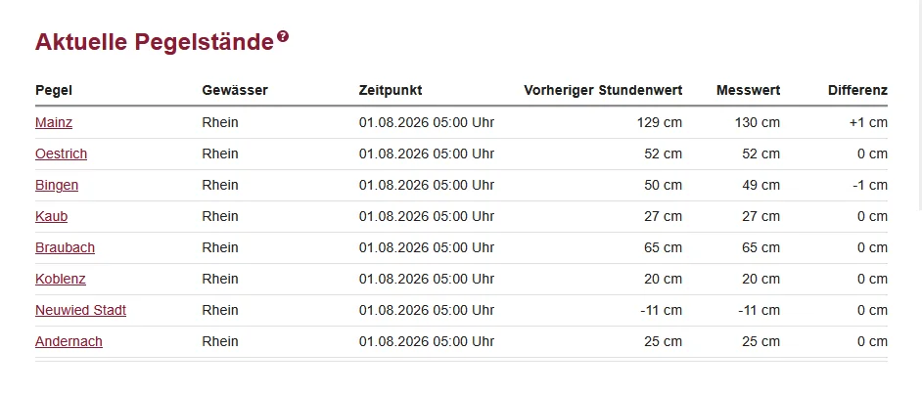
Task: Click the Gewässer column header
Action: (x=235, y=91)
